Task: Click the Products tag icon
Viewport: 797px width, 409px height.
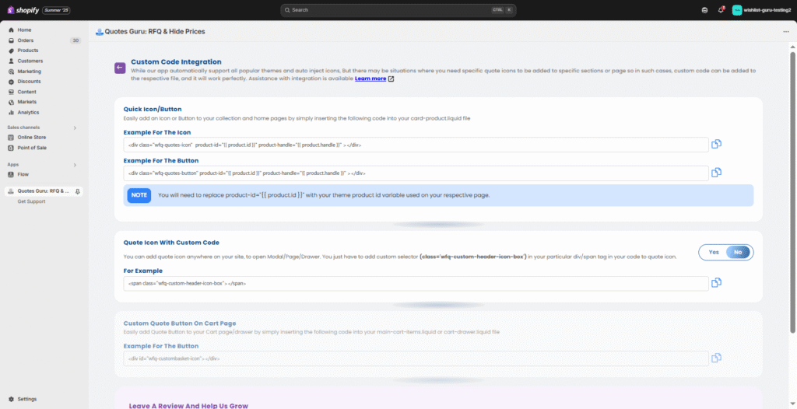Action: [11, 51]
